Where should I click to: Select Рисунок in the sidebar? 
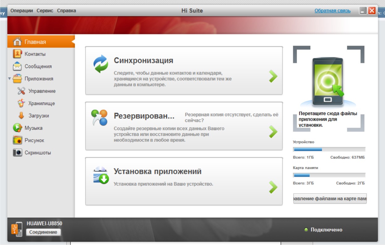click(41, 140)
